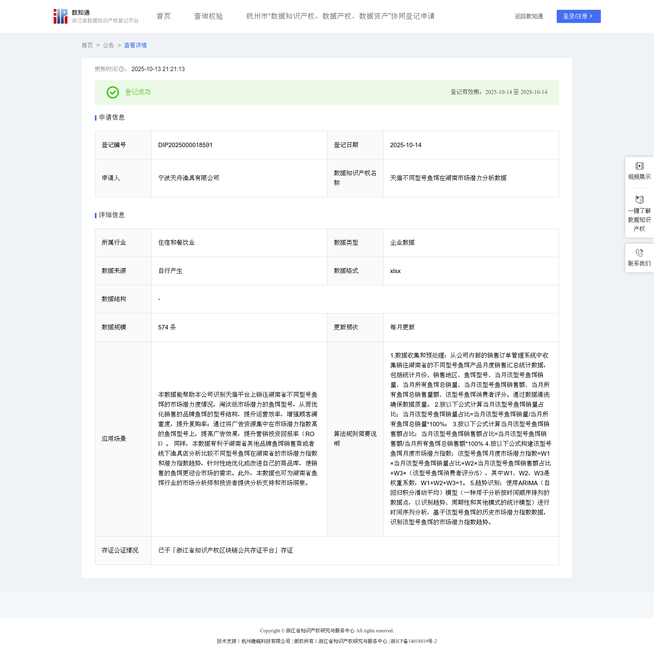Click the 返回数知通 link
Screen dimensions: 654x654
(x=529, y=16)
